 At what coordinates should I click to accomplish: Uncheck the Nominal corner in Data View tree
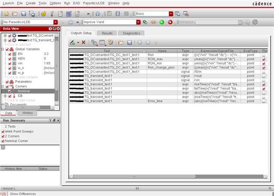coord(10,91)
